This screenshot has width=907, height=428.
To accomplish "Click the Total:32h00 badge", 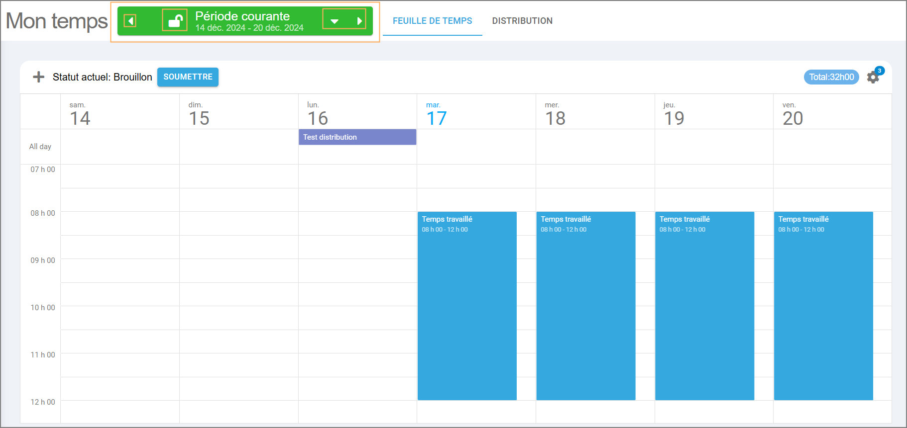I will pos(831,77).
